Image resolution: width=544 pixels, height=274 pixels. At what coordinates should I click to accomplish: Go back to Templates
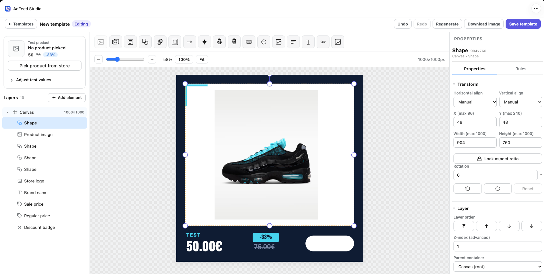pos(21,24)
